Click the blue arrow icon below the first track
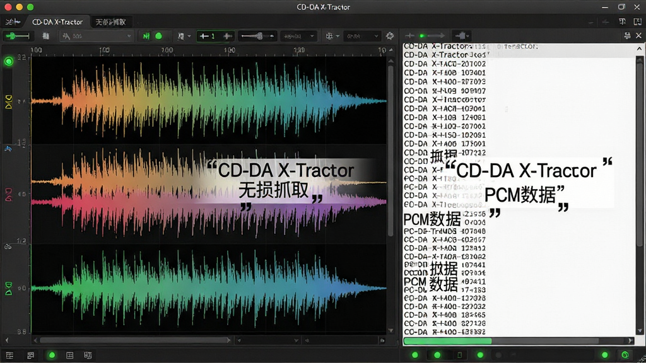Image resolution: width=646 pixels, height=363 pixels. (8, 149)
